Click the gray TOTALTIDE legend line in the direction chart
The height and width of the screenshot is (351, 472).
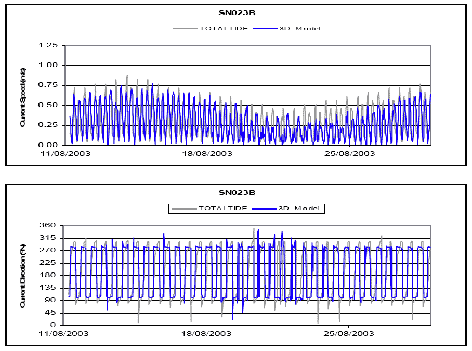coord(183,209)
